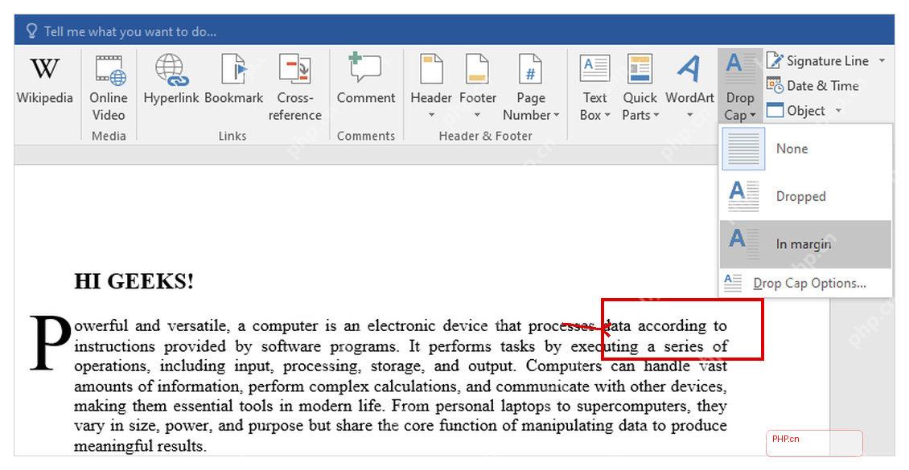
Task: Add a new Comment
Action: [x=366, y=80]
